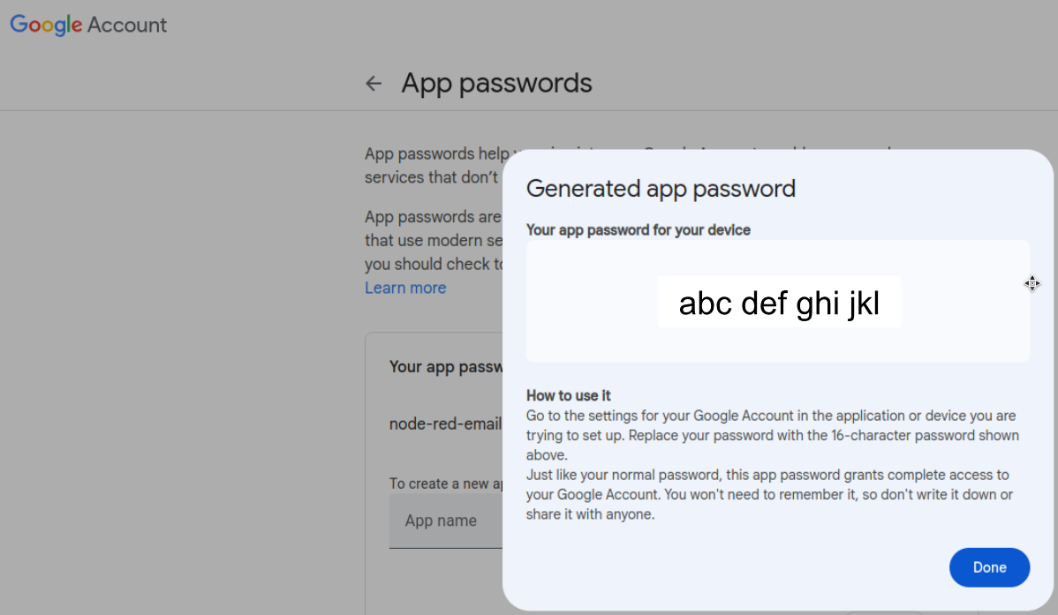The image size is (1058, 615).
Task: Click the move-cursor icon at dialog edge
Action: 1032,283
